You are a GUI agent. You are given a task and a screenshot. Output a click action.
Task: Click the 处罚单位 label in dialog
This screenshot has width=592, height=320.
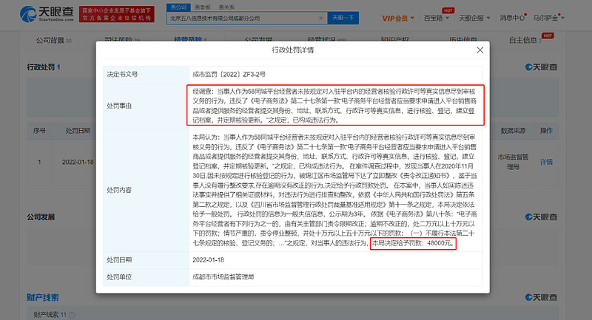pyautogui.click(x=119, y=277)
